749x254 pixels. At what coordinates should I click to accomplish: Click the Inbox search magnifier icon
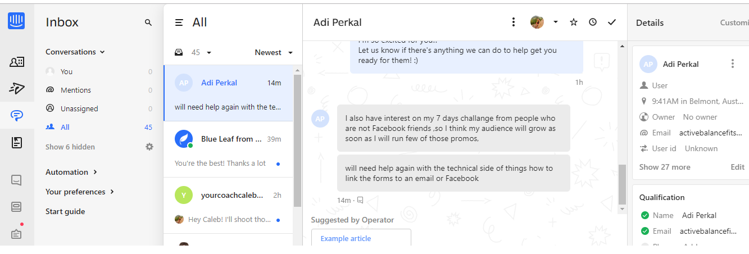click(148, 22)
